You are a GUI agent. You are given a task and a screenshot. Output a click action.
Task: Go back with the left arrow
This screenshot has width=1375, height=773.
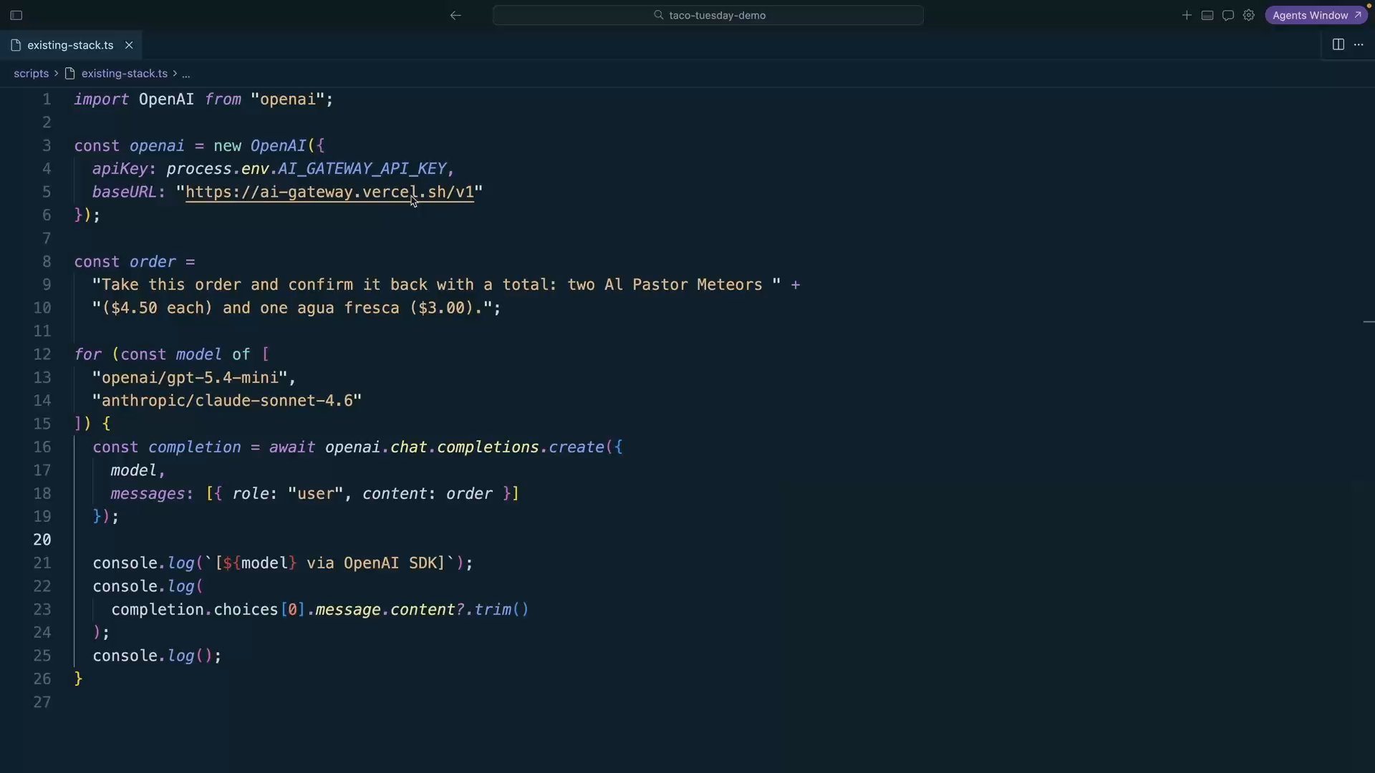point(455,15)
